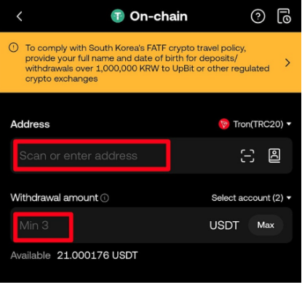302x283 pixels.
Task: Tap arrow next to Tron(TRC20)
Action: (289, 124)
